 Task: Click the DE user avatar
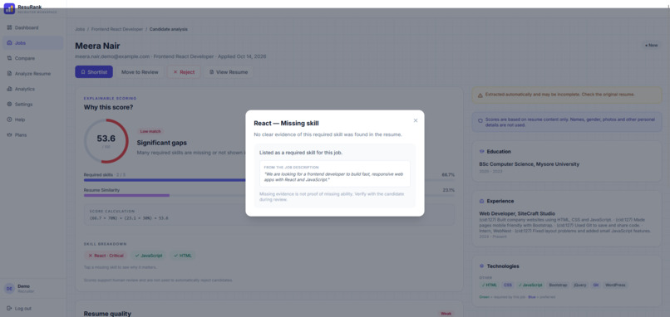pyautogui.click(x=9, y=289)
